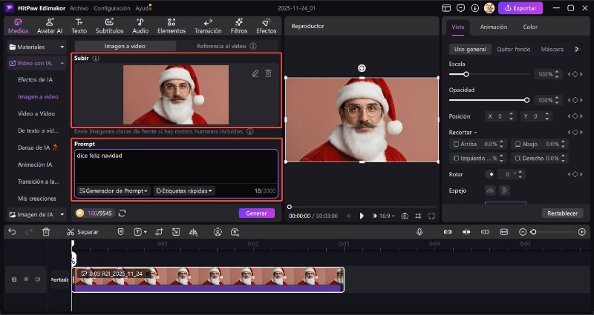Flip vertically using Espejo icon
This screenshot has height=315, width=594.
click(x=504, y=190)
